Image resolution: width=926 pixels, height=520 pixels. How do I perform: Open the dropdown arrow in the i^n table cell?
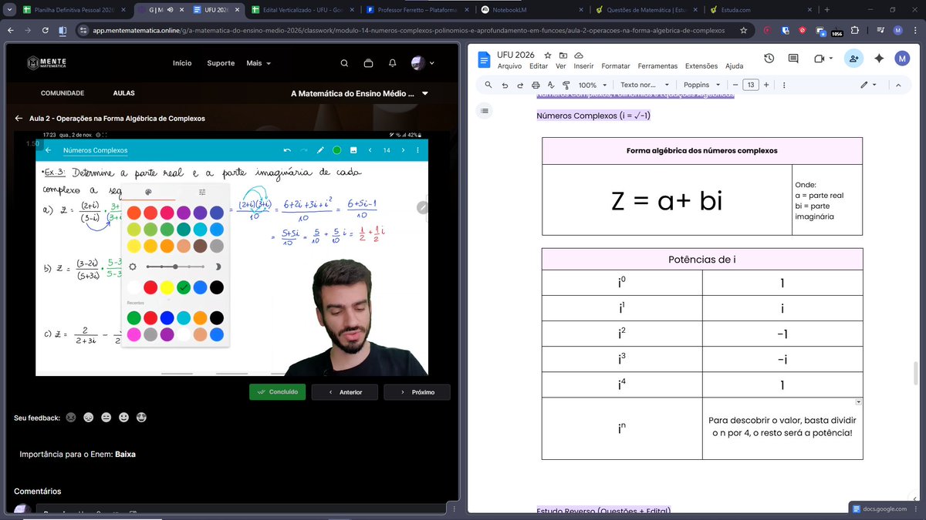(858, 402)
